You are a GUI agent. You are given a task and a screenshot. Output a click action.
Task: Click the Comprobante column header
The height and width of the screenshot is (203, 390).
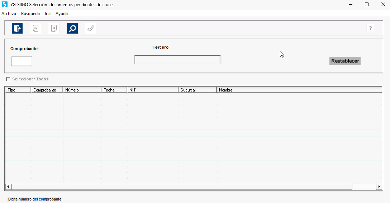[47, 90]
